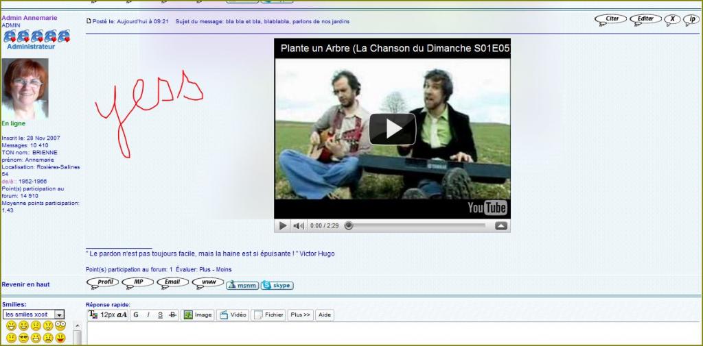Contact via msnm messenger icon
This screenshot has height=346, width=703.
point(242,286)
